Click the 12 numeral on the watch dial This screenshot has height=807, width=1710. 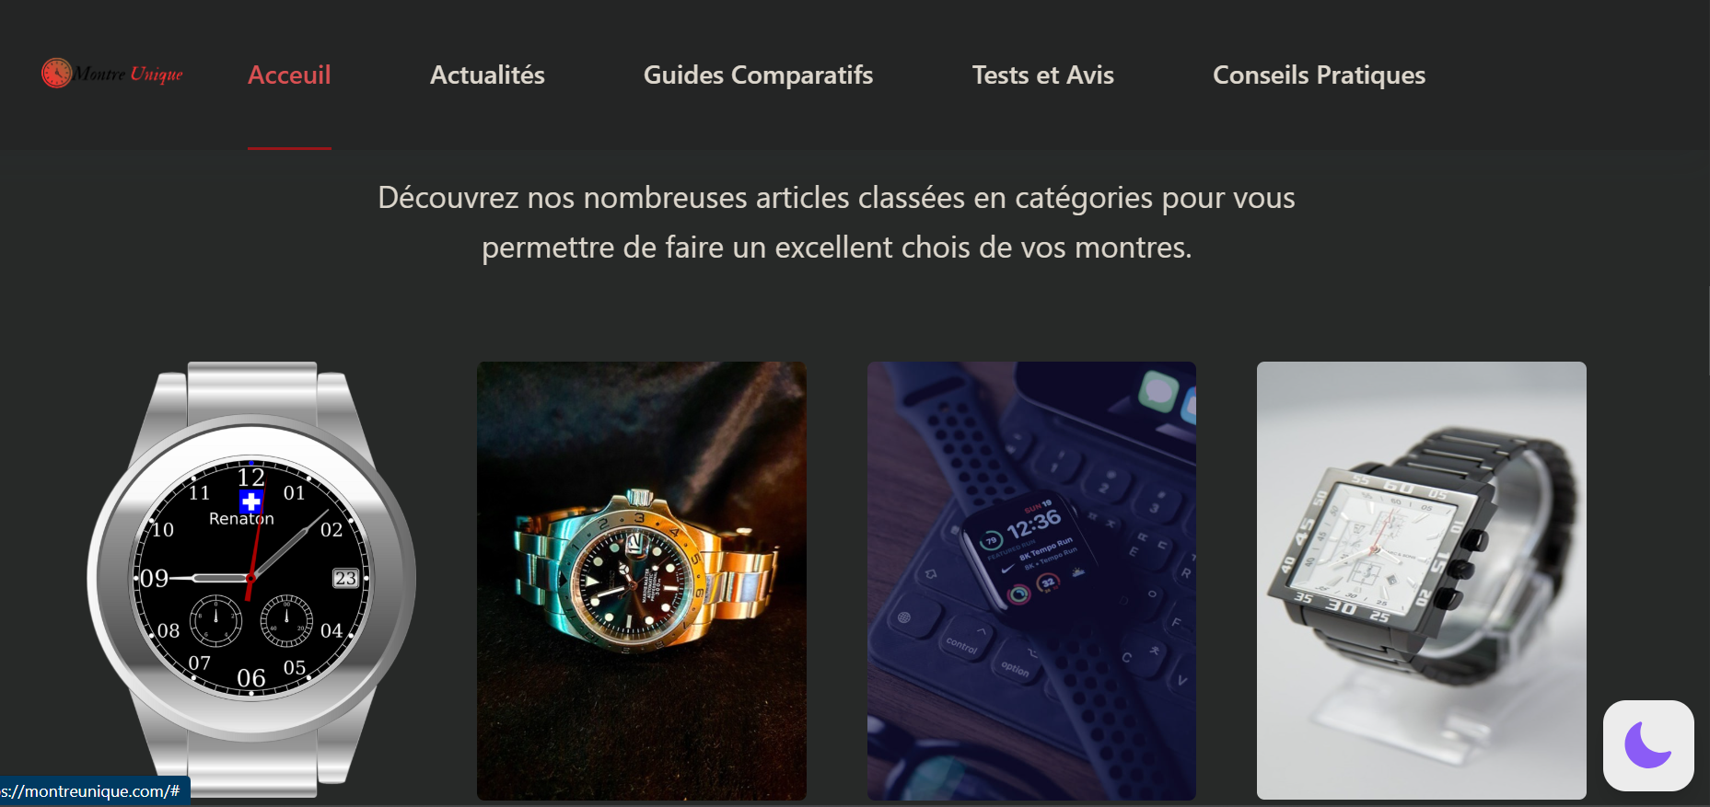click(x=250, y=477)
